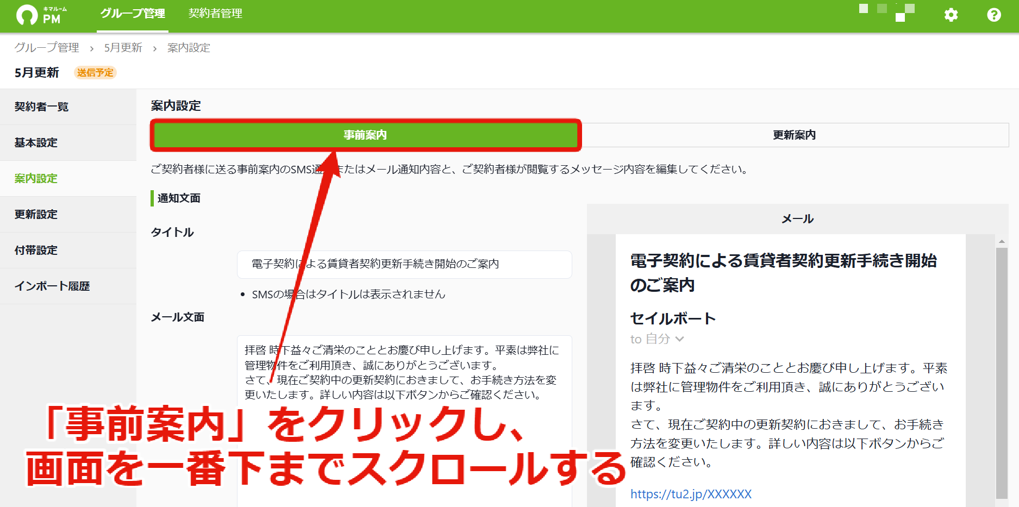Switch to 契約者管理 top tab
1019x507 pixels.
click(x=215, y=13)
